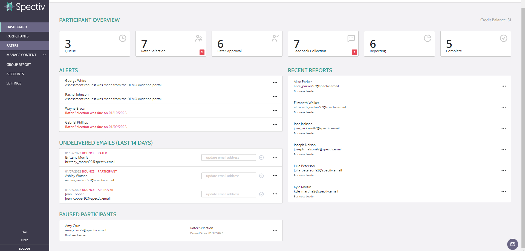Image resolution: width=525 pixels, height=251 pixels.
Task: Click the approval icon on Rater Approval card
Action: 275,38
